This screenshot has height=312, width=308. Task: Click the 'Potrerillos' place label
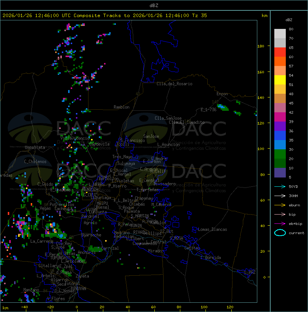click(62, 205)
